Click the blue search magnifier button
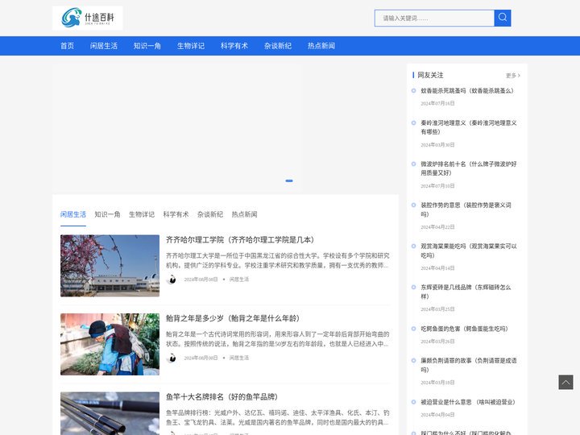Screen dimensions: 580x435 [x=503, y=18]
